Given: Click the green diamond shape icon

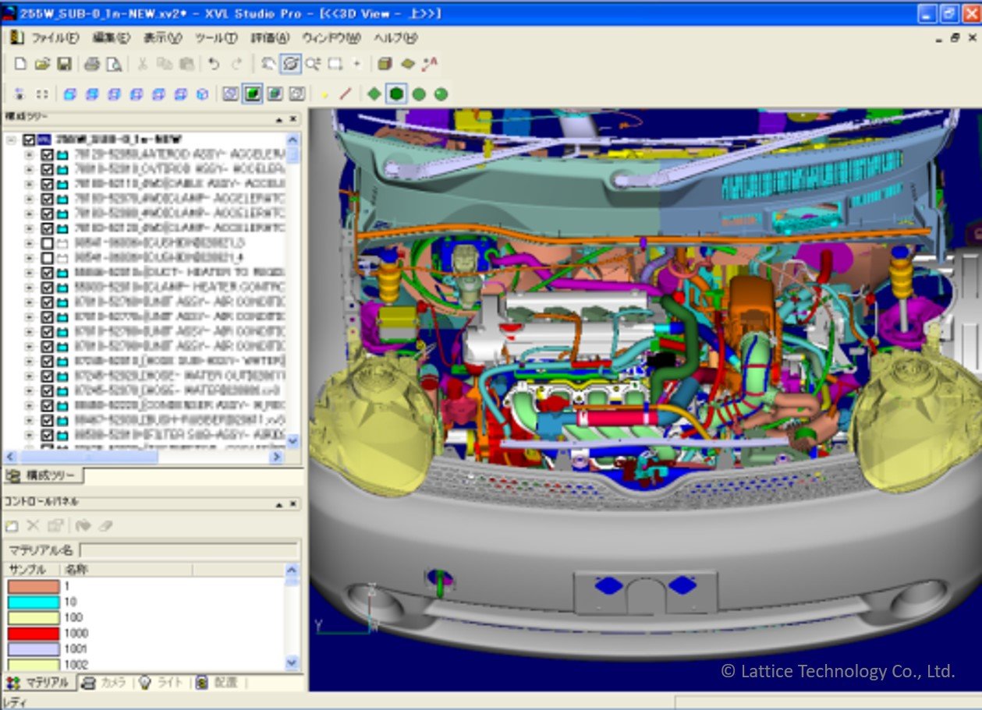Looking at the screenshot, I should coord(374,94).
